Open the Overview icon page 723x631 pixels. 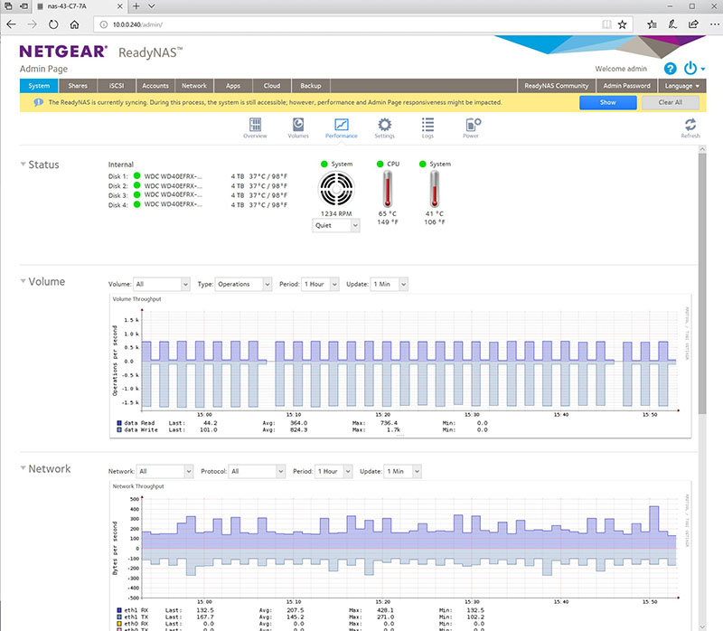pyautogui.click(x=255, y=127)
